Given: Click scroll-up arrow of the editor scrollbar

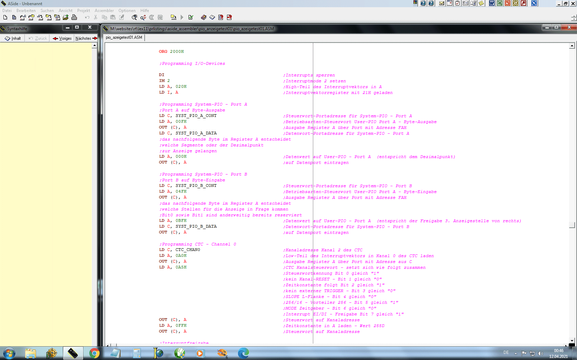Looking at the screenshot, I should click(x=572, y=46).
